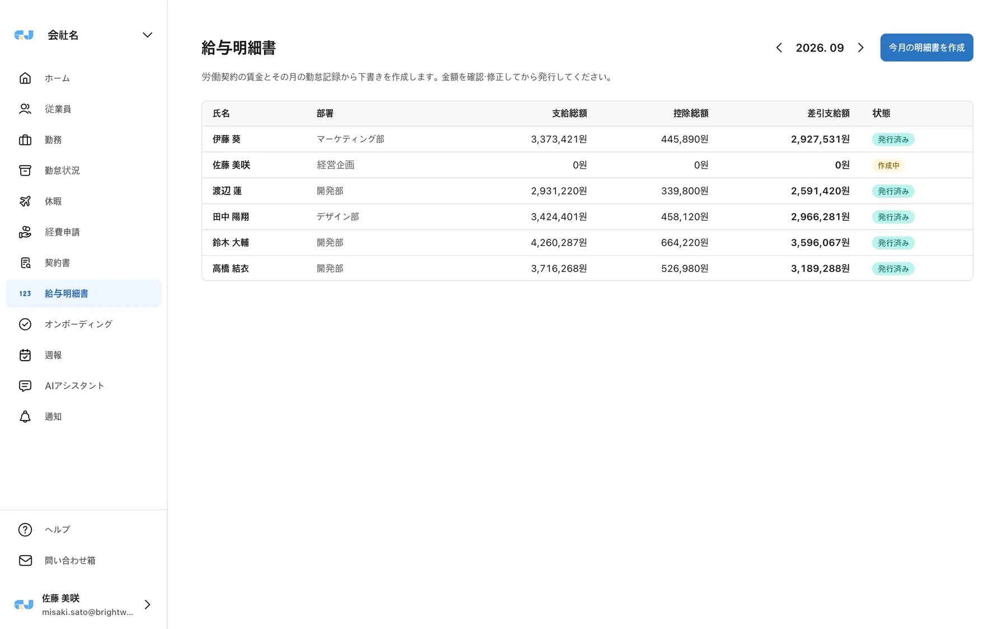The width and height of the screenshot is (1007, 629).
Task: Open the 問い合わせ箱 link
Action: [83, 560]
